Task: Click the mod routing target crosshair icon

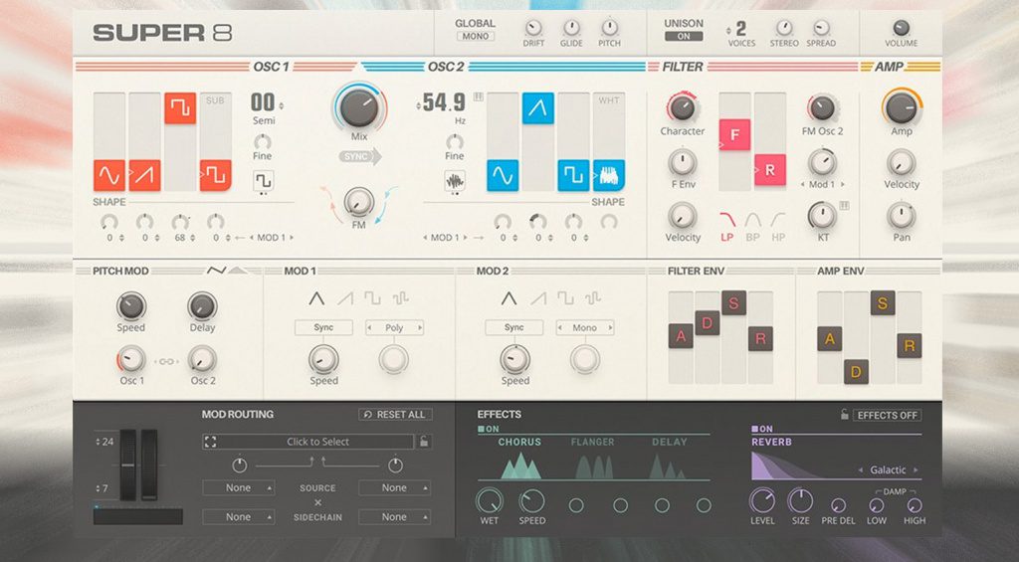Action: [x=210, y=442]
